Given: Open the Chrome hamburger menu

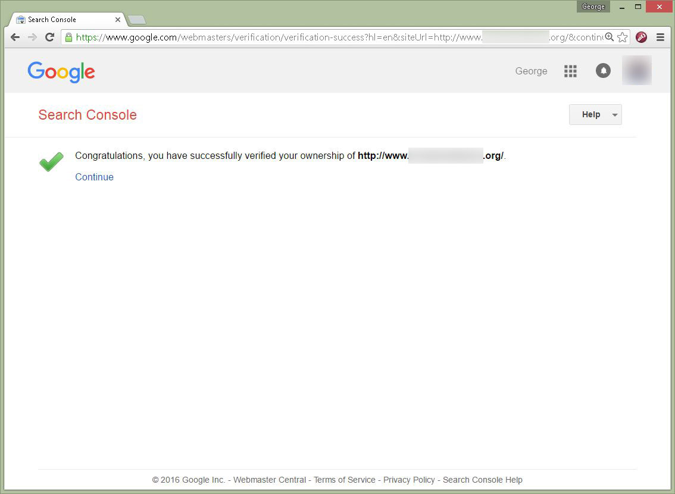Looking at the screenshot, I should click(660, 37).
